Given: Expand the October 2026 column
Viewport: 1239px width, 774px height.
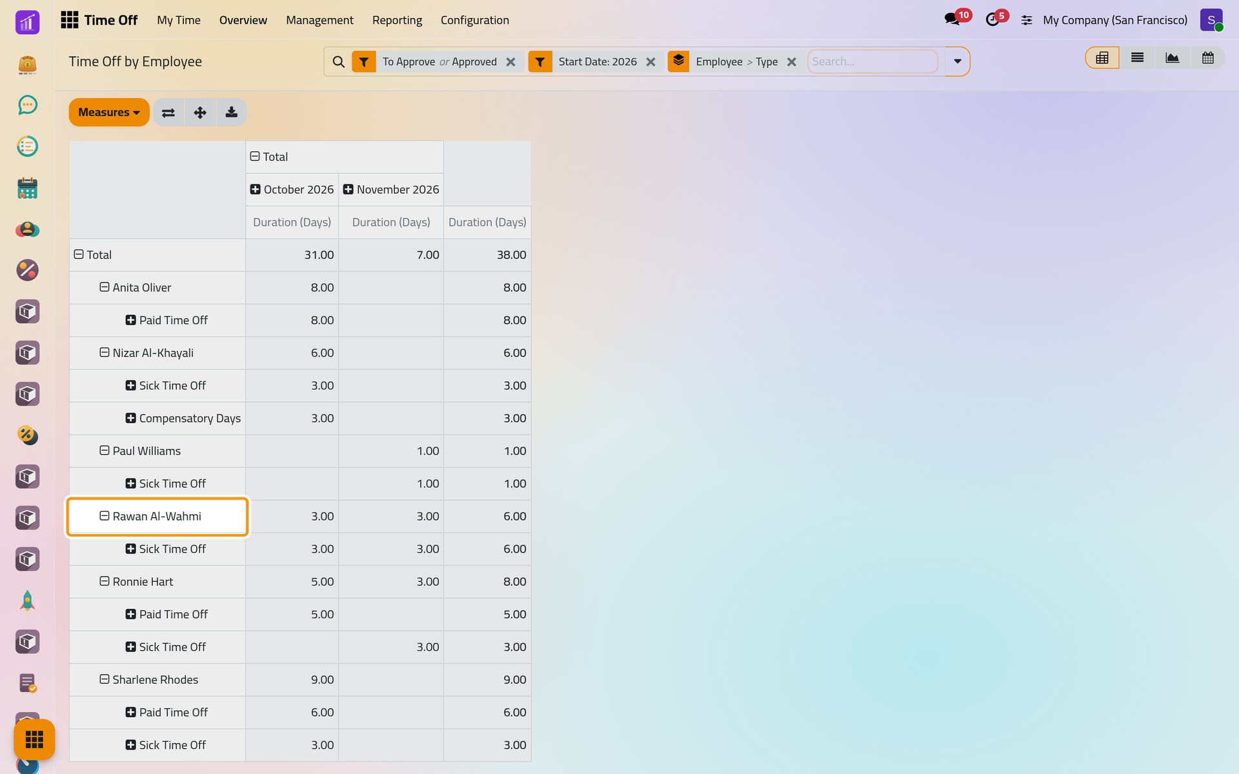Looking at the screenshot, I should (x=292, y=190).
